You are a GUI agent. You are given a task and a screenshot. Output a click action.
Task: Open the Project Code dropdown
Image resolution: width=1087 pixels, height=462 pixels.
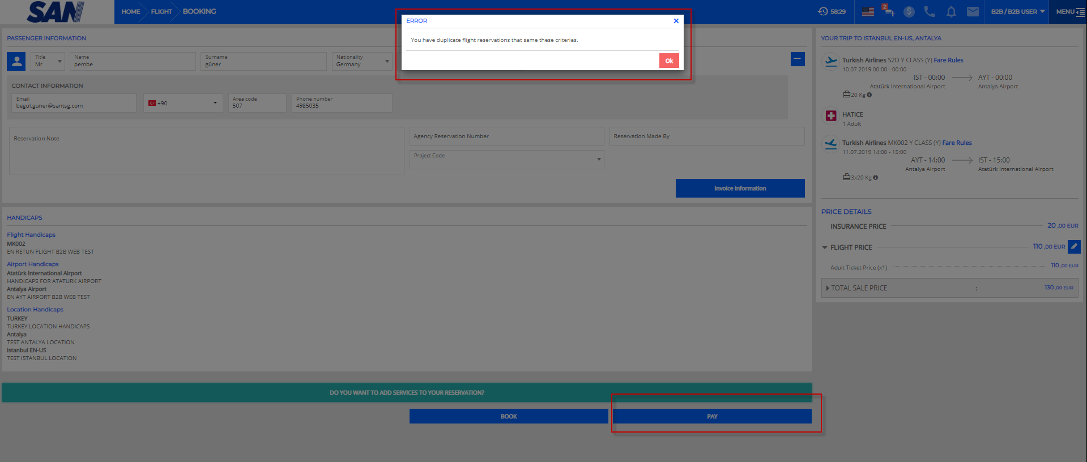point(506,160)
